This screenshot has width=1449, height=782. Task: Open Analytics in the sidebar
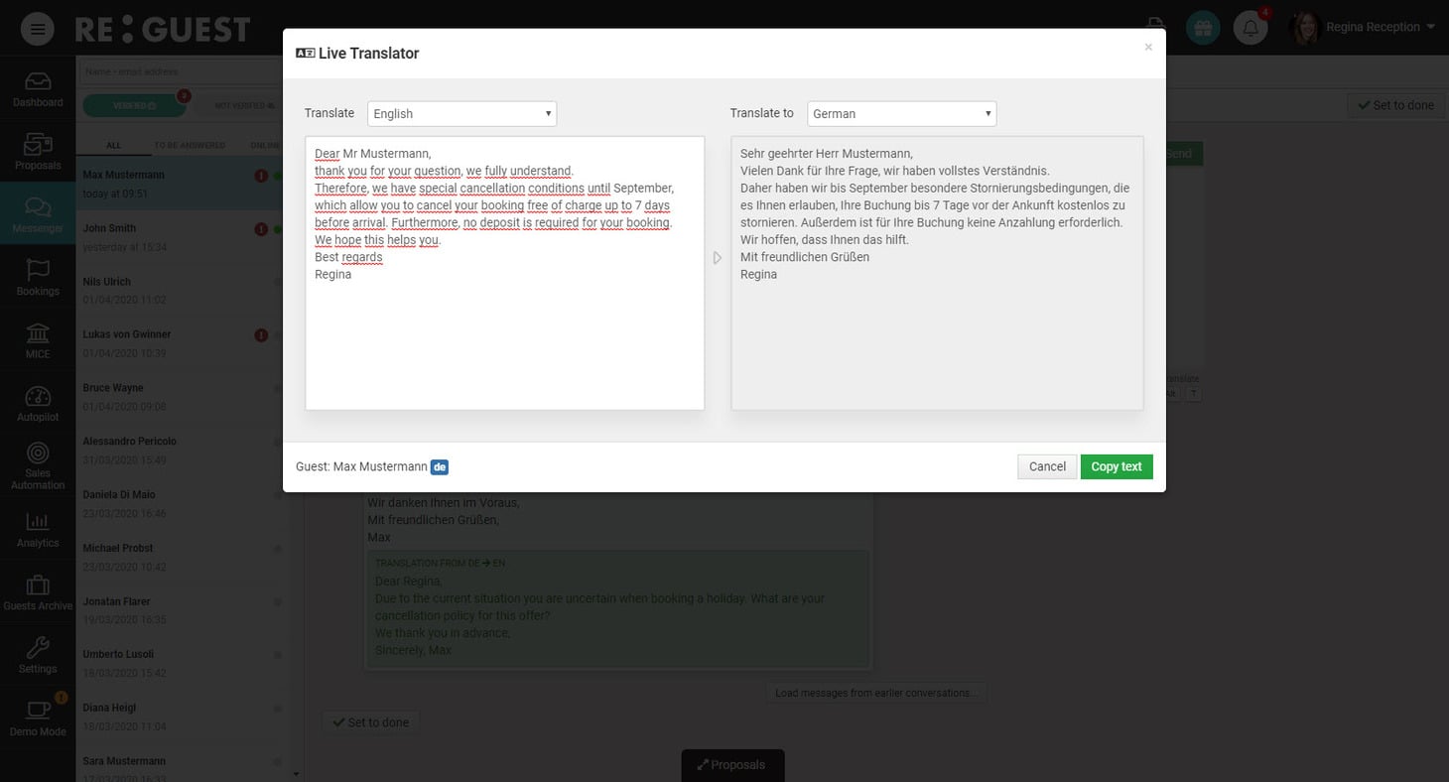38,530
